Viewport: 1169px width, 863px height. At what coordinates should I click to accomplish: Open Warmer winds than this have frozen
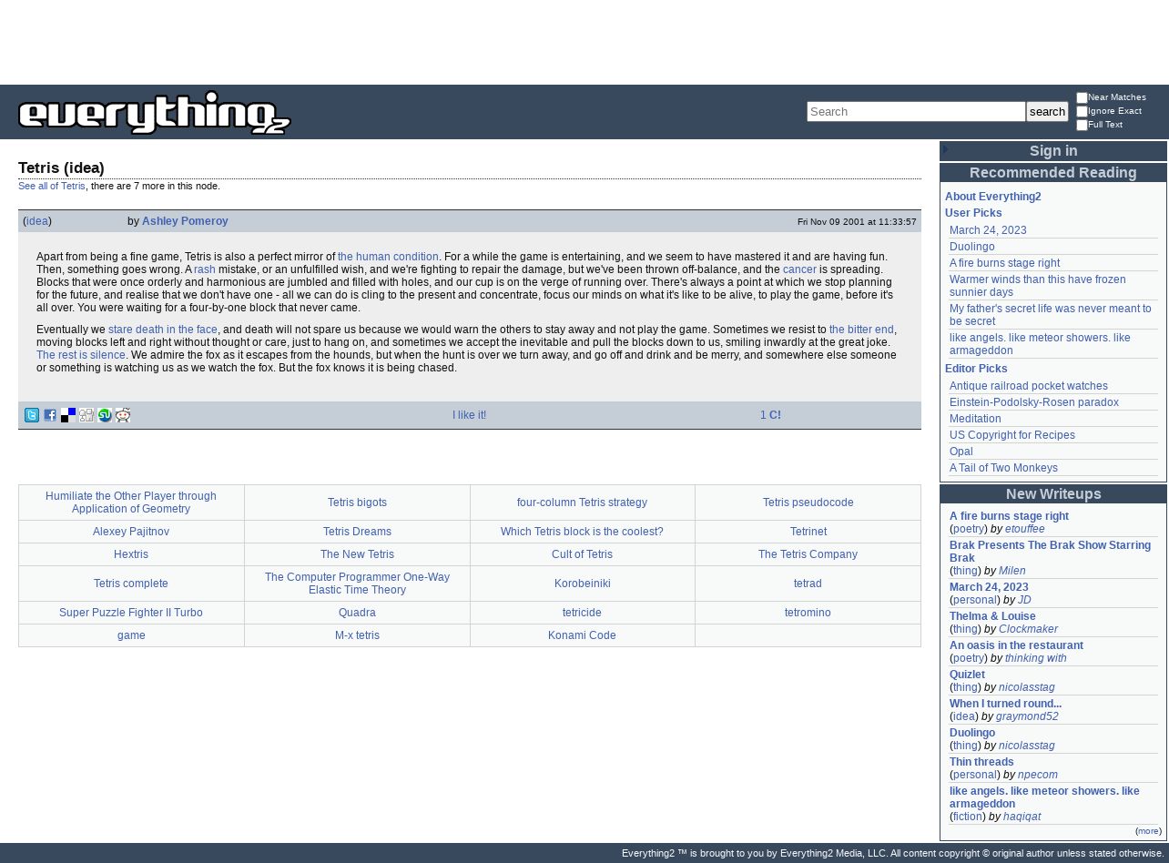[1037, 286]
